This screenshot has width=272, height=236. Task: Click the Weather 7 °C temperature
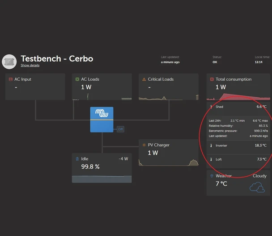[x=221, y=183]
